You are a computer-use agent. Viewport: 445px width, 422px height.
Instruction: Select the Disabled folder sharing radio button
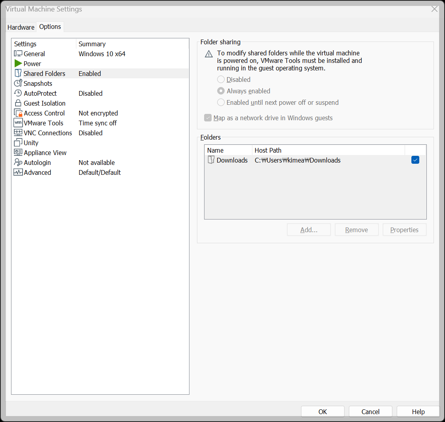tap(221, 79)
